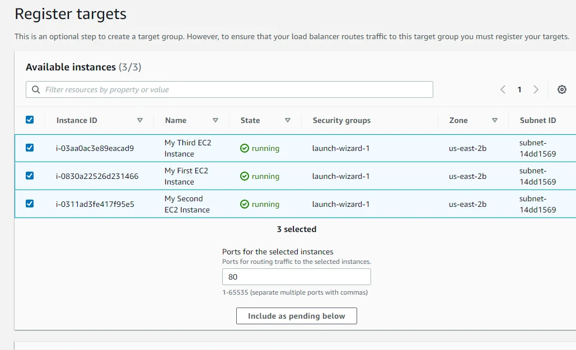Open the Zone column sort dropdown

pyautogui.click(x=495, y=120)
